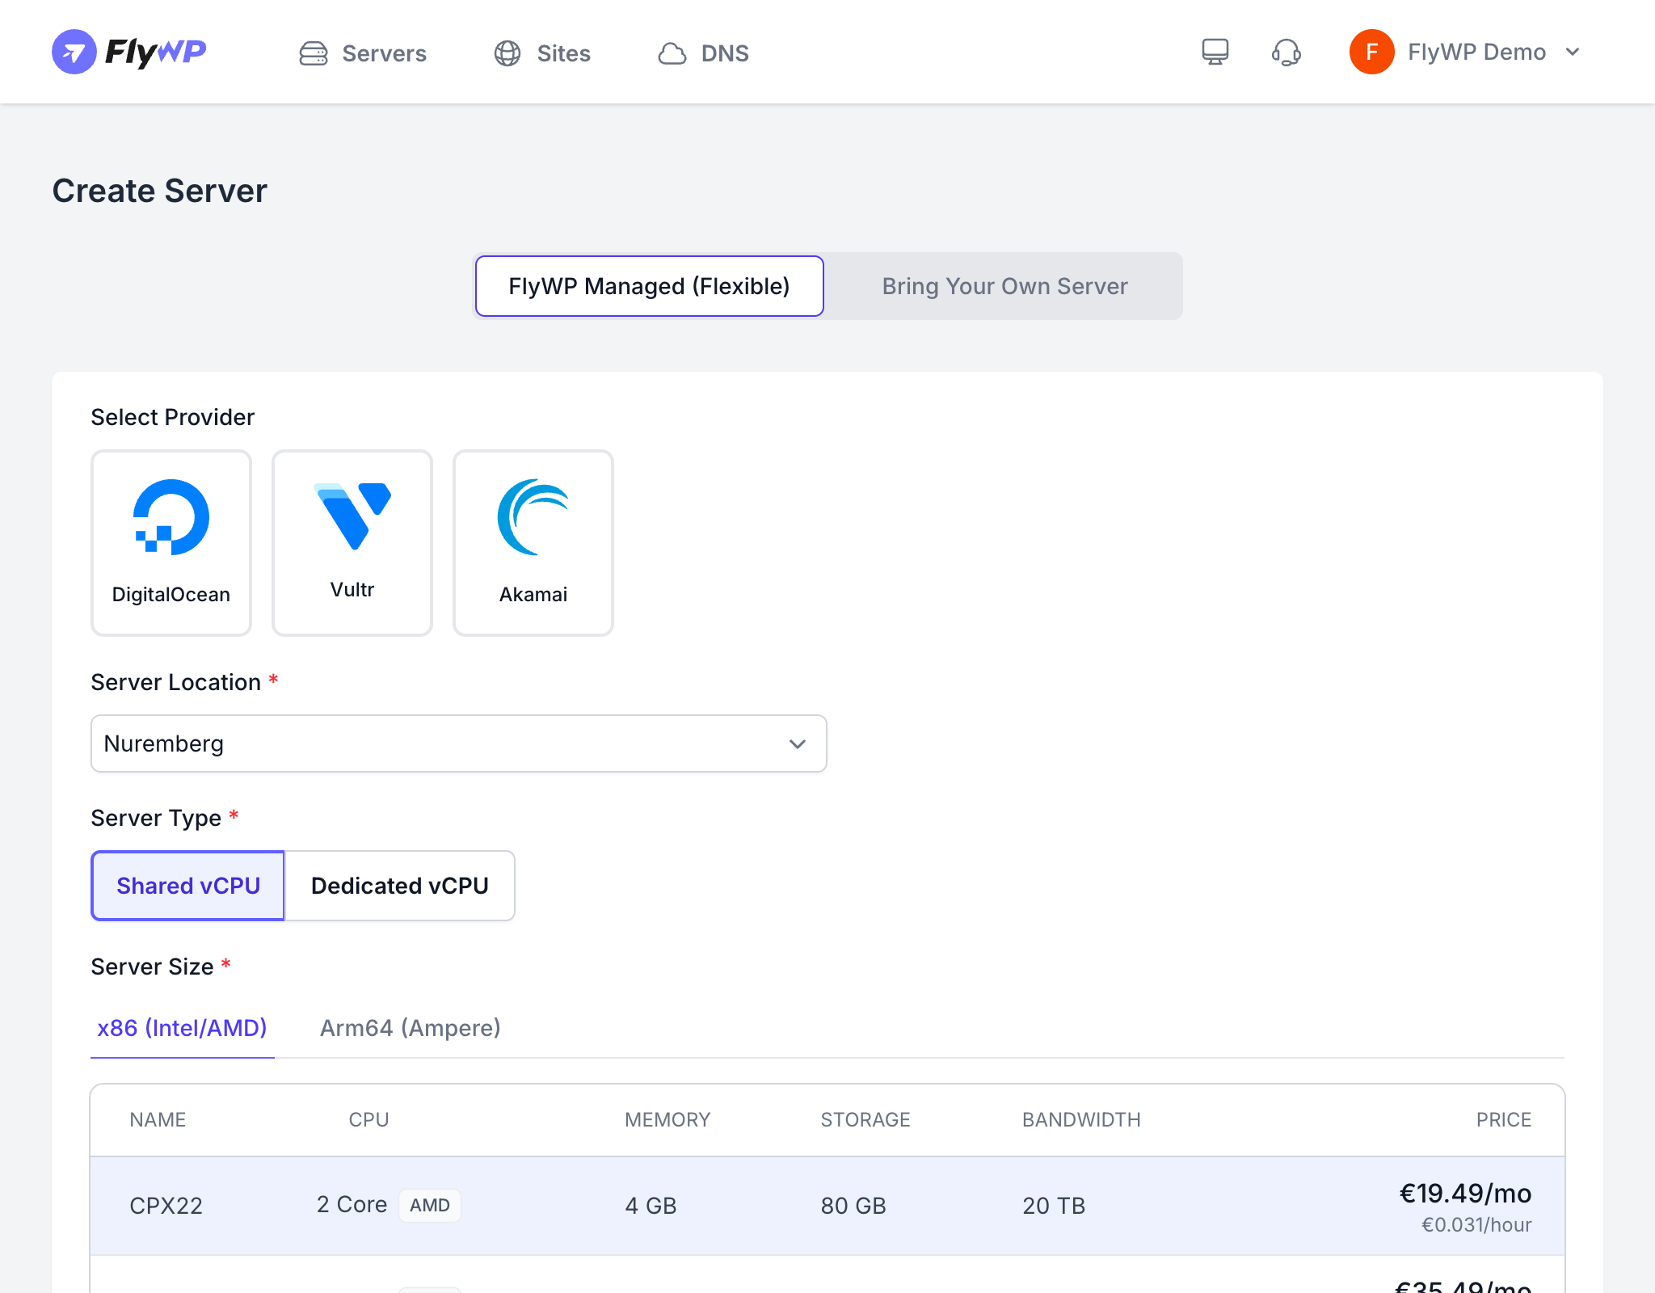The width and height of the screenshot is (1655, 1293).
Task: Expand the FlyWP Demo account dropdown
Action: pyautogui.click(x=1465, y=52)
